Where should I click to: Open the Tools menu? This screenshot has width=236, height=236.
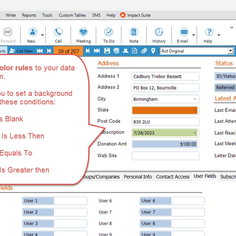(x=47, y=15)
